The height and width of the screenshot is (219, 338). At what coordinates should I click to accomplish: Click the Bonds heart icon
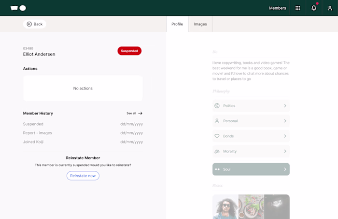217,136
